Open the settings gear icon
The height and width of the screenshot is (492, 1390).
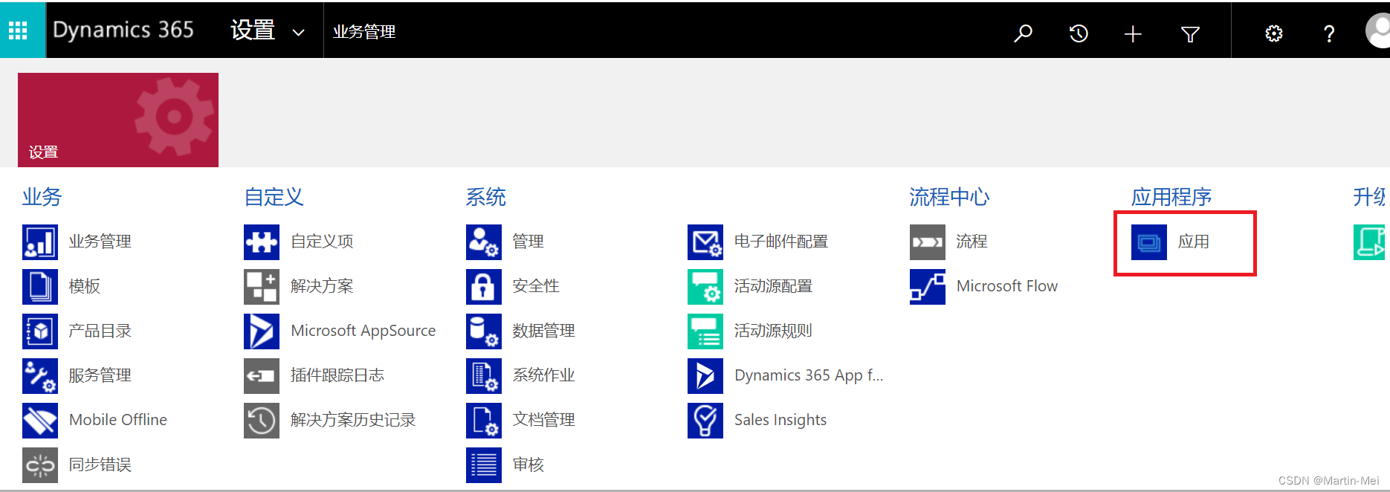1274,33
